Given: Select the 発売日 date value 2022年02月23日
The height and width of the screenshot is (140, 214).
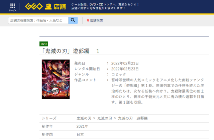Looking at the screenshot, I should (125, 63).
